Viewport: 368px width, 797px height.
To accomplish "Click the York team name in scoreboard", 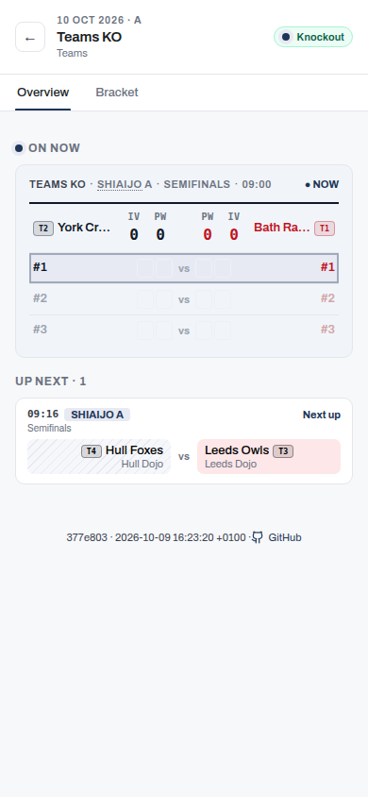I will point(84,228).
